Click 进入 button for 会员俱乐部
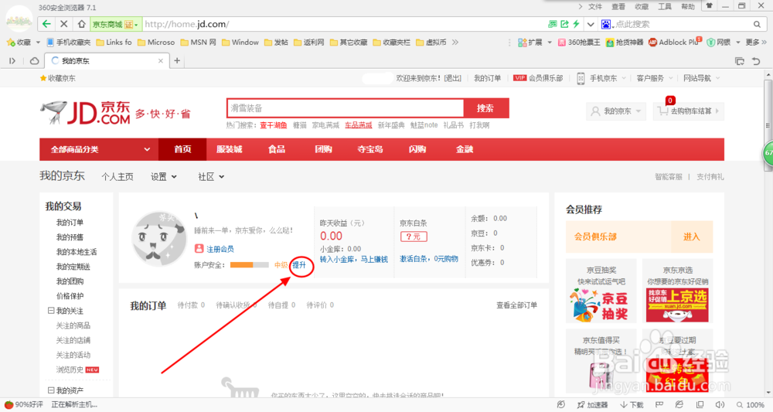This screenshot has height=412, width=773. pyautogui.click(x=692, y=237)
